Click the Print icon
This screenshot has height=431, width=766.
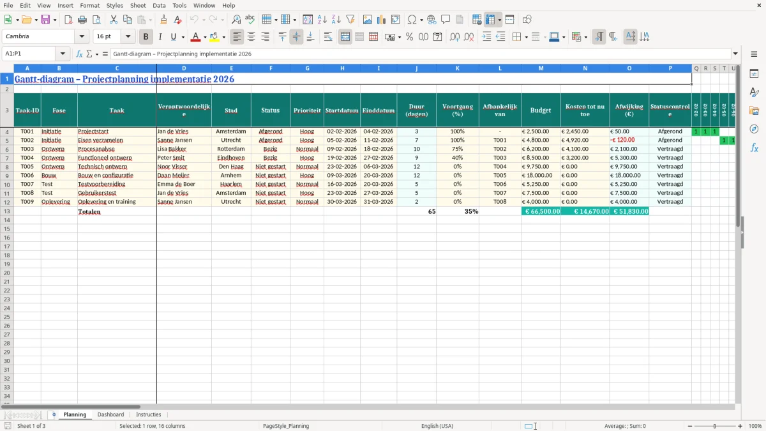82,20
